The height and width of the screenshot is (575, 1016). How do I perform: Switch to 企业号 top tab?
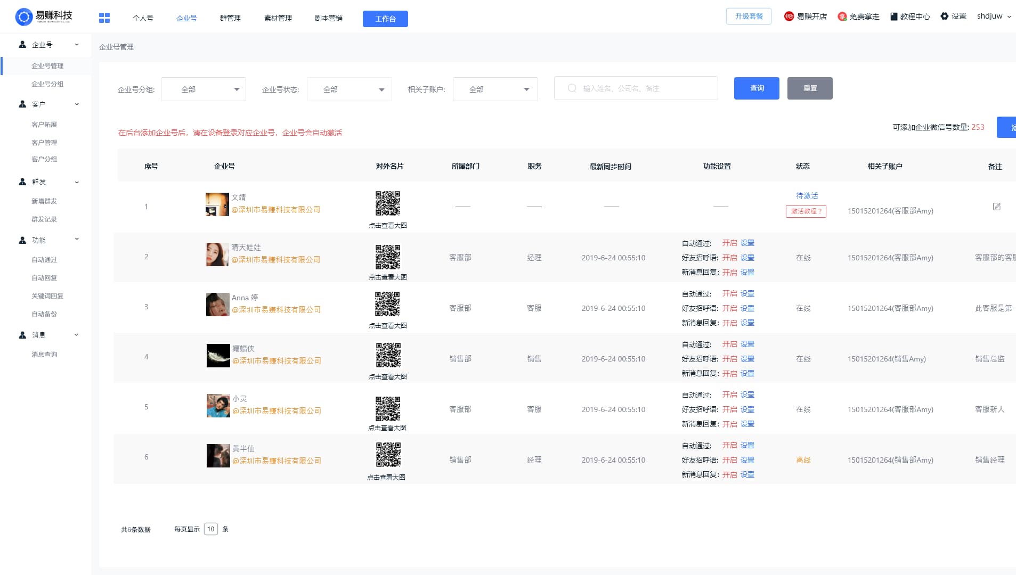pos(186,18)
